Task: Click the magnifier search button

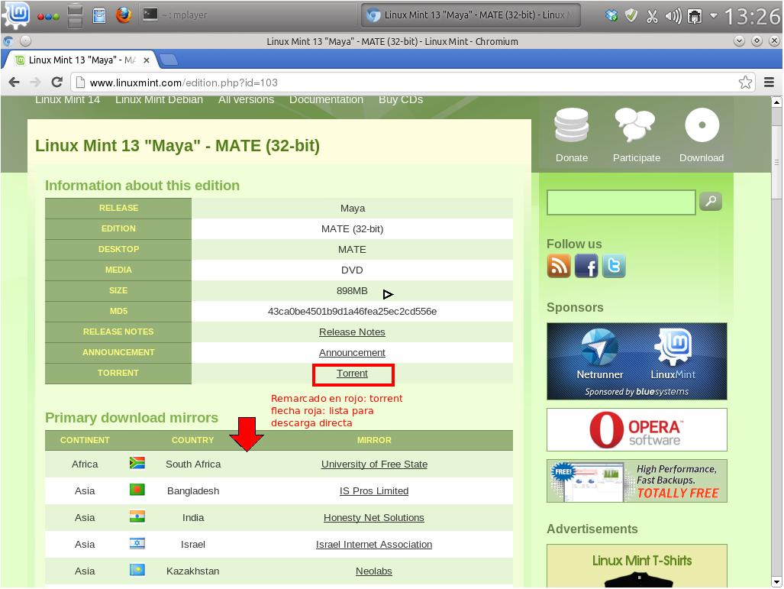Action: (x=711, y=201)
